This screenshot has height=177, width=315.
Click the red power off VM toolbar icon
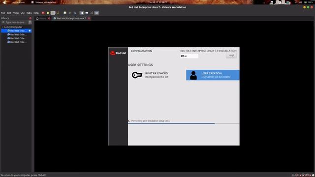(43, 13)
